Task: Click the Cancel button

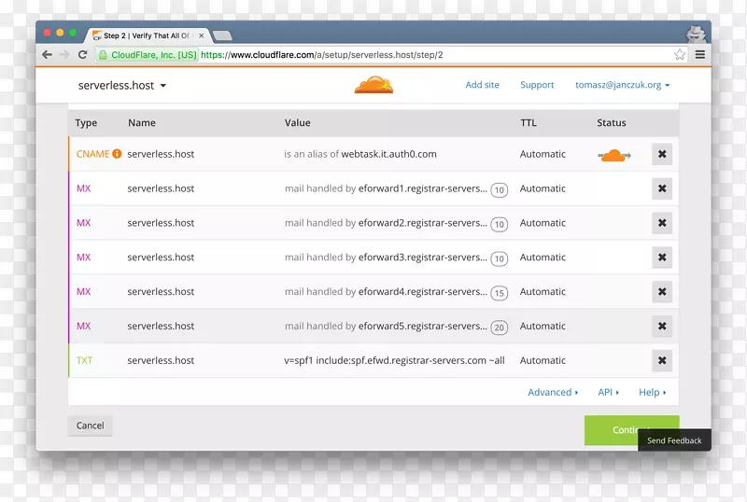Action: [x=90, y=425]
